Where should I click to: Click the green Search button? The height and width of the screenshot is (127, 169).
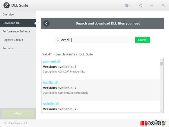click(x=143, y=40)
